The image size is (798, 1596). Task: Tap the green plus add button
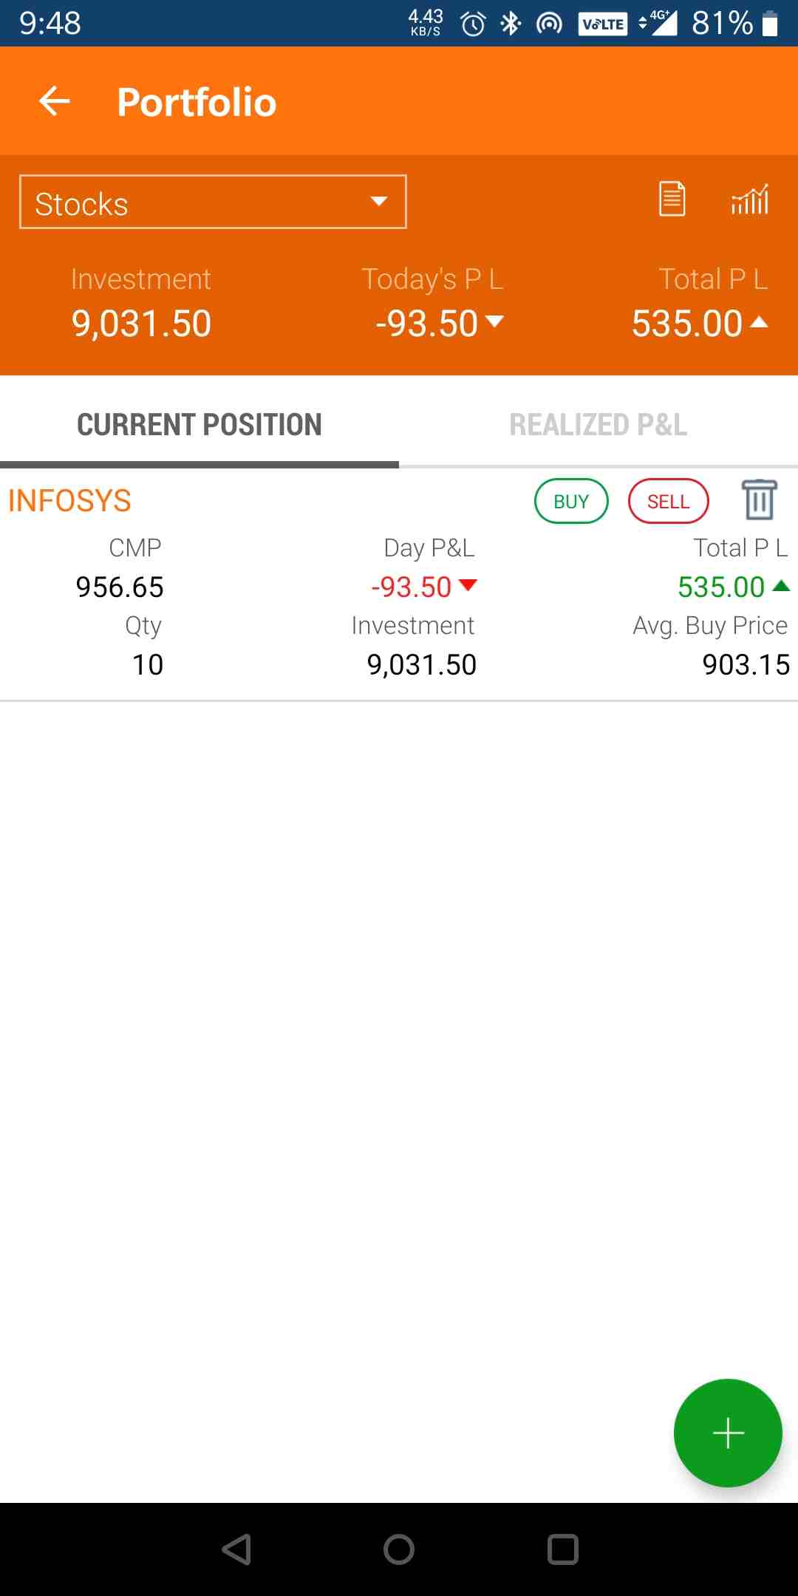[728, 1433]
